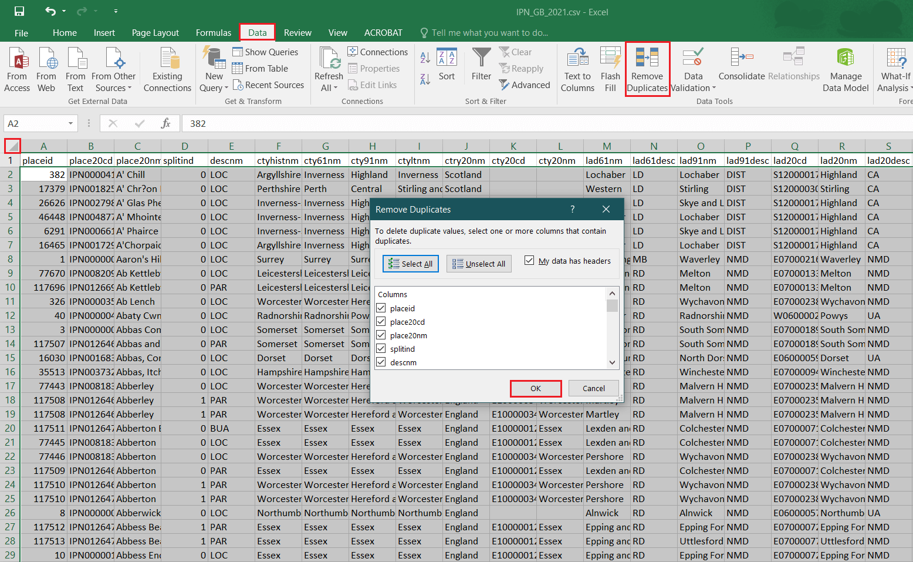Uncheck the place20cd column checkbox
The width and height of the screenshot is (913, 562).
[x=381, y=321]
